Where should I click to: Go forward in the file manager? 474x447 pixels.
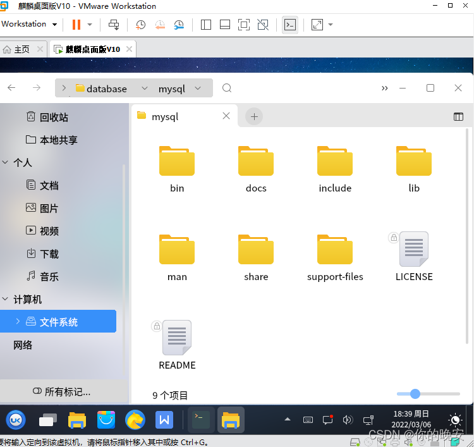[37, 88]
